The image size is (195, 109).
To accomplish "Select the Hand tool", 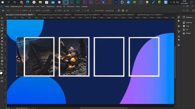I will [2, 61].
